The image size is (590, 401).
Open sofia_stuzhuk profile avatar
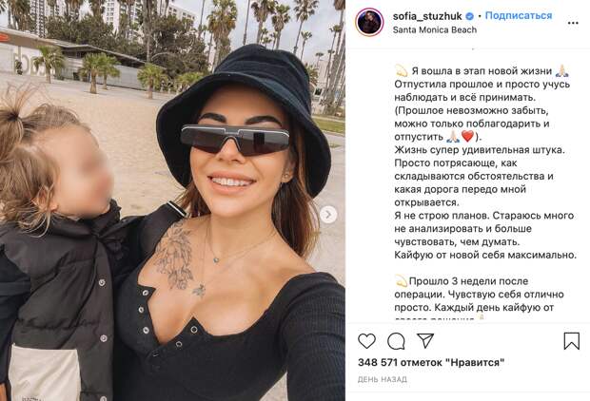point(369,22)
